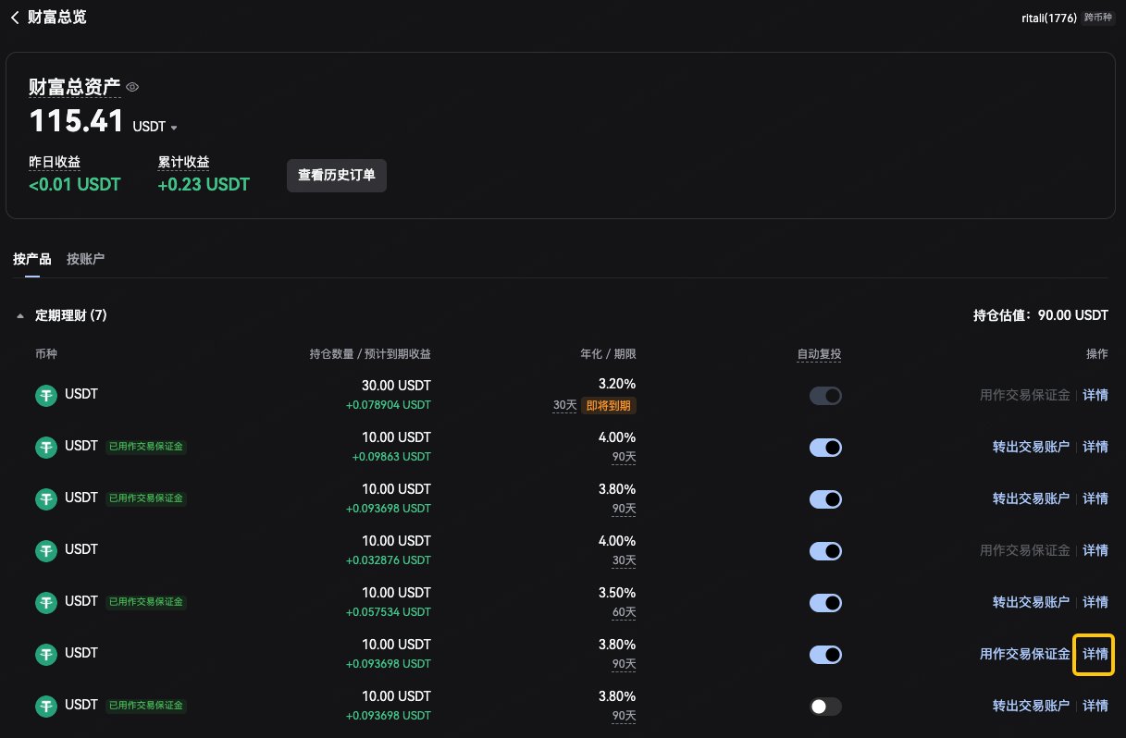The image size is (1126, 738).
Task: Hide balance with the eye icon beside 财富总资产
Action: click(x=132, y=87)
